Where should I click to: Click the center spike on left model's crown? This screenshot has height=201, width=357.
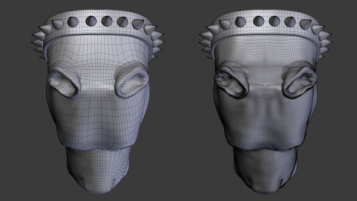[91, 21]
